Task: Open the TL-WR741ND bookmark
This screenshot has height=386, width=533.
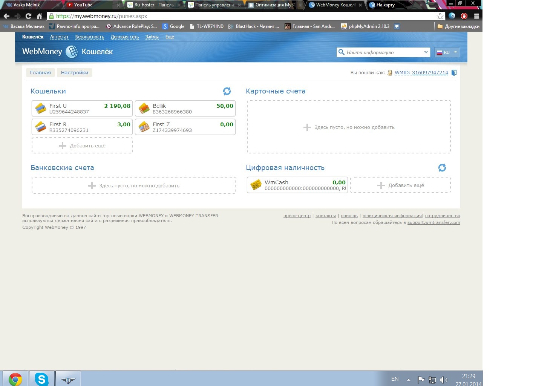Action: (x=207, y=26)
